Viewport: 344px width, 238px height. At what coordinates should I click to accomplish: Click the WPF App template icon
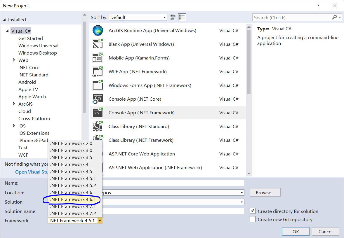[x=98, y=71]
